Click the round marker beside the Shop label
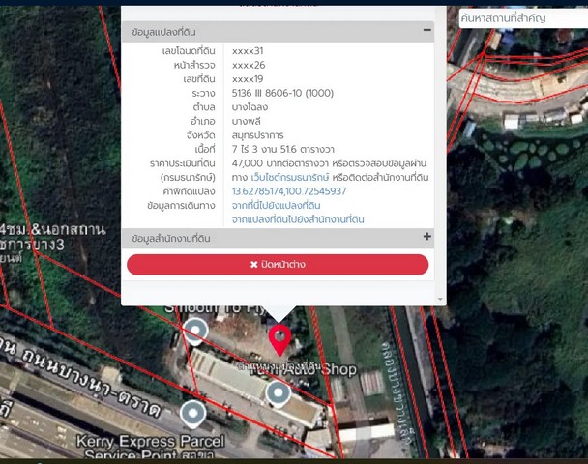Screen dimensions: 588x464 pyautogui.click(x=278, y=392)
